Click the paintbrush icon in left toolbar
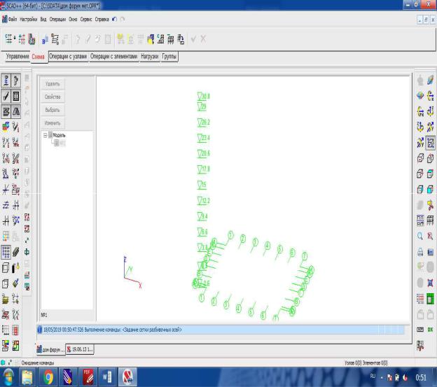437x387 pixels. (16, 283)
